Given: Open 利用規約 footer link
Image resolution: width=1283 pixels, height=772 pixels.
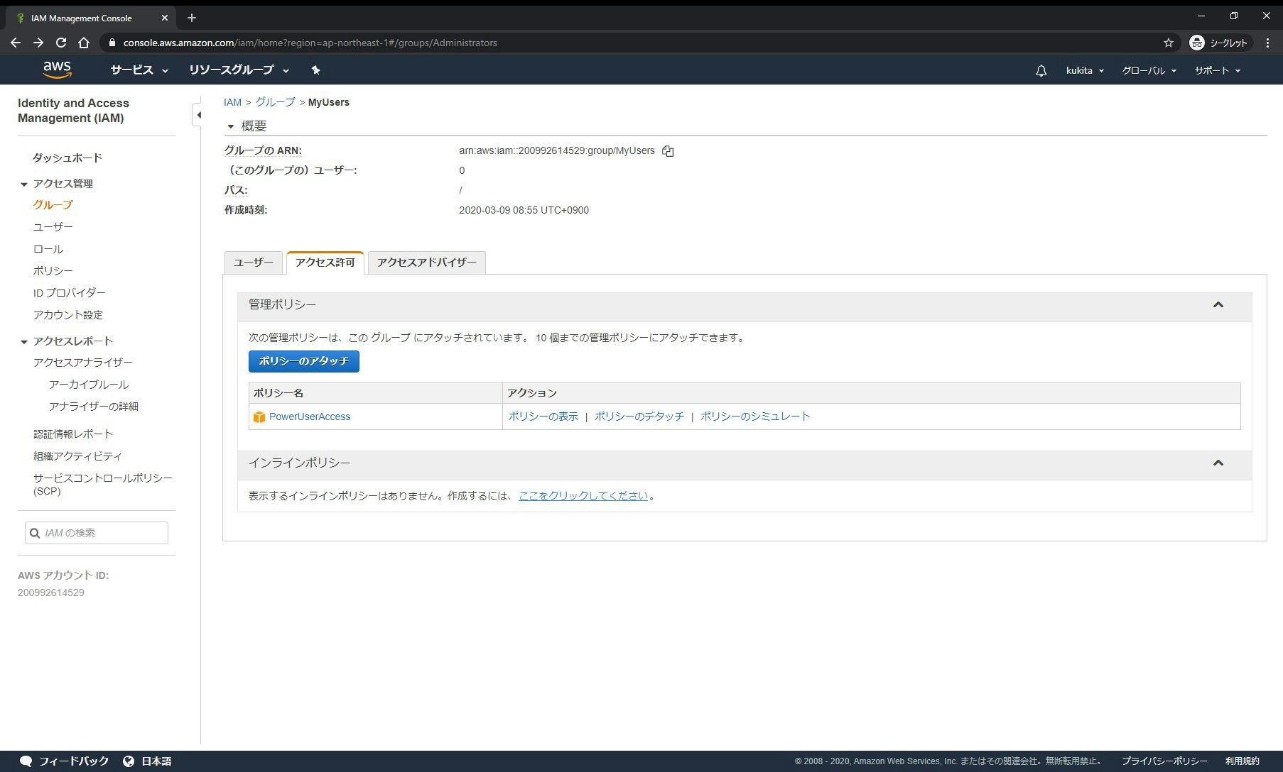Looking at the screenshot, I should tap(1242, 761).
